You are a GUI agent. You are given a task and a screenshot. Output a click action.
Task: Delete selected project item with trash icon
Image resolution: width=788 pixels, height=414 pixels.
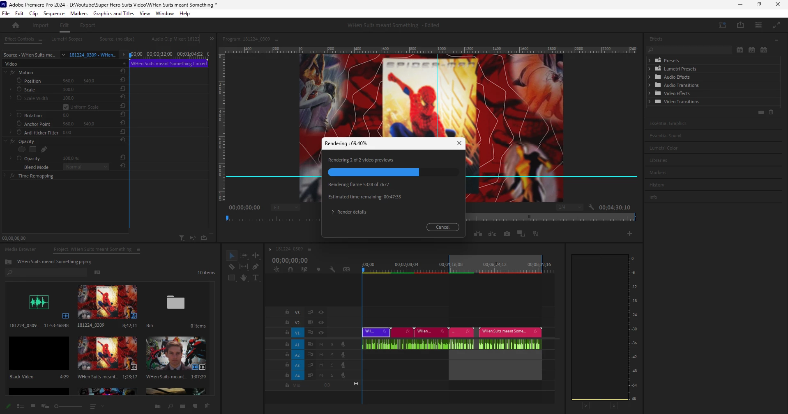tap(207, 406)
